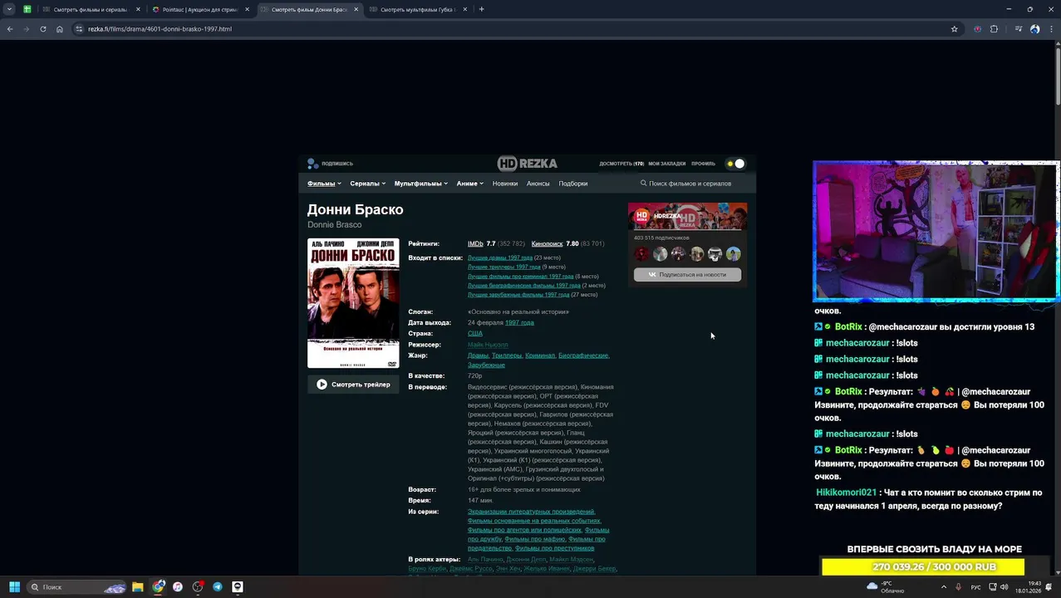Screen dimensions: 1061x598
Task: Open the OBS Studio taskbar icon
Action: pyautogui.click(x=198, y=586)
